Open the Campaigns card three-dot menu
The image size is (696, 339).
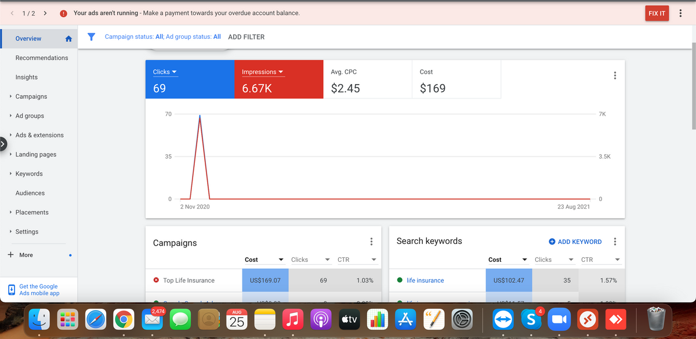coord(371,242)
